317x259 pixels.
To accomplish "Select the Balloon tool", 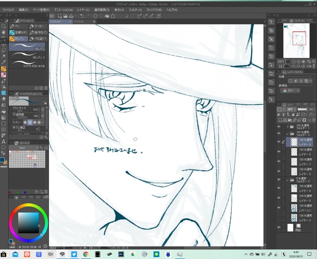I will point(4,147).
